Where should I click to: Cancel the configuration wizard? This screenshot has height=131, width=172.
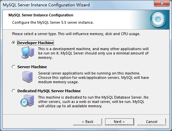pyautogui.click(x=152, y=122)
